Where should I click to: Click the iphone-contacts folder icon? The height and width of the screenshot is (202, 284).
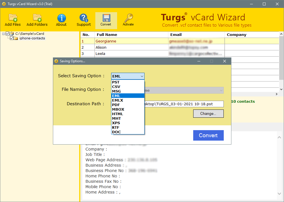coord(16,38)
